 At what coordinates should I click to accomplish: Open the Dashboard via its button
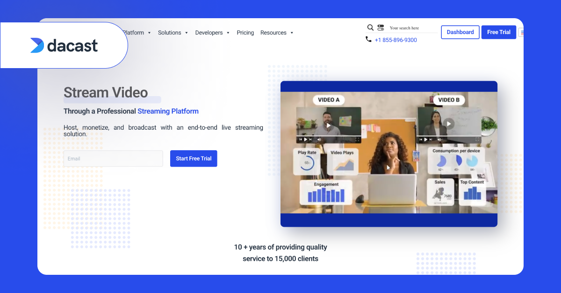tap(460, 32)
